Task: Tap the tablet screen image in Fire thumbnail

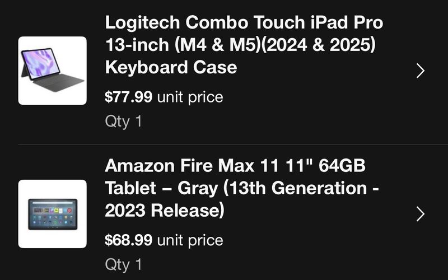Action: coord(53,214)
